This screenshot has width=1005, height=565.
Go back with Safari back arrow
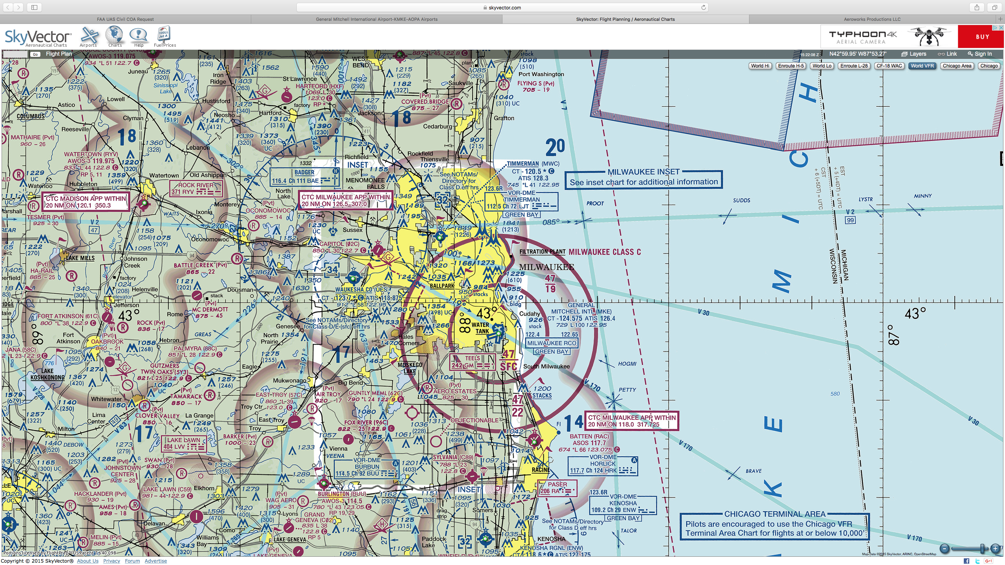[8, 7]
